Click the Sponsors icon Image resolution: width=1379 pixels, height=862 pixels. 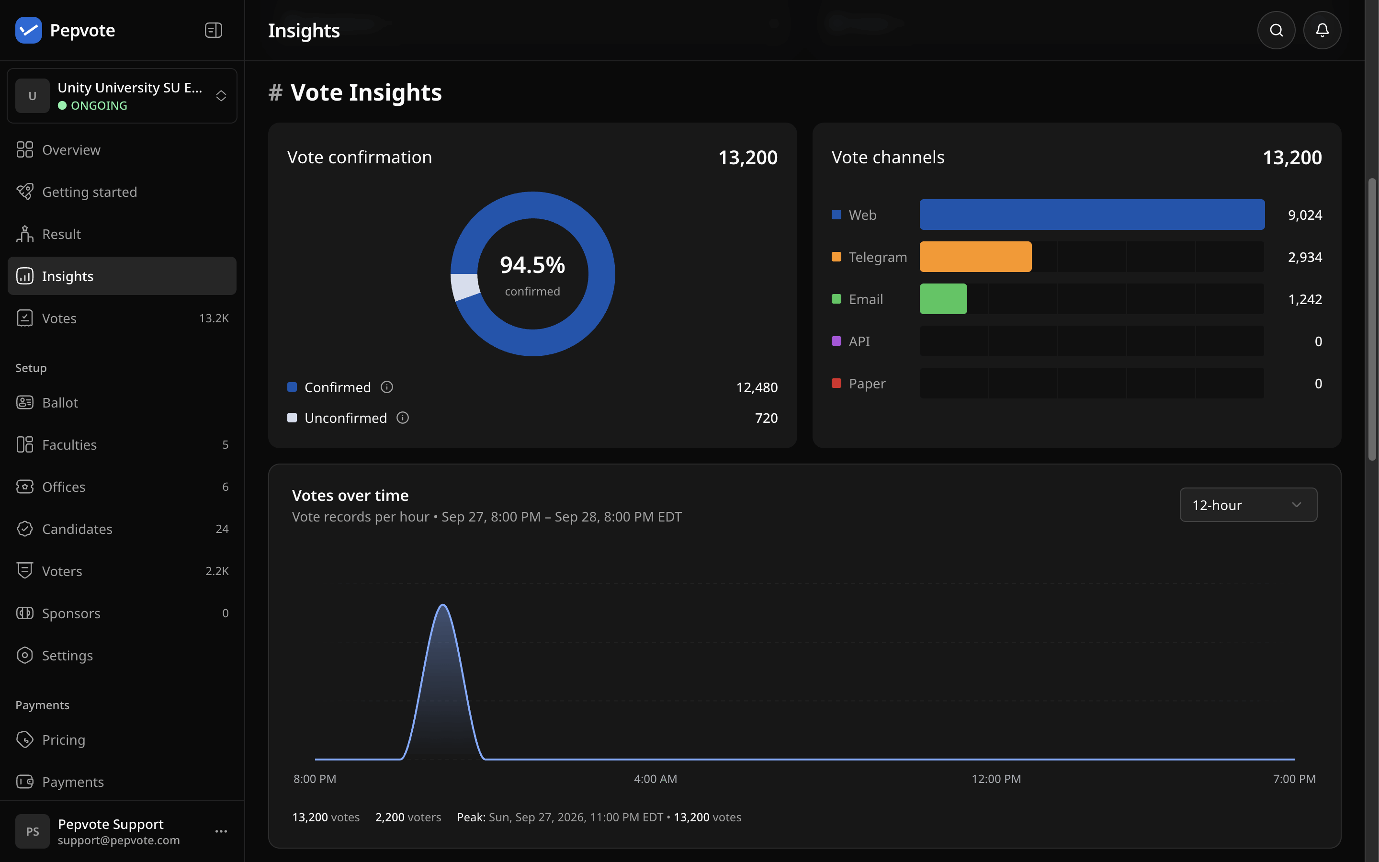24,613
